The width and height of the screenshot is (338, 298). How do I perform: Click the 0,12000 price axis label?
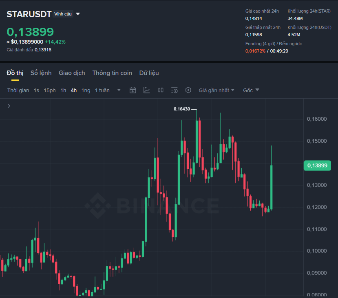pos(317,207)
